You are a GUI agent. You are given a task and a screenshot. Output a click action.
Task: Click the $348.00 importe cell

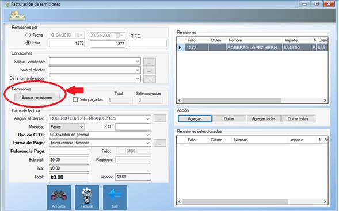coord(297,48)
